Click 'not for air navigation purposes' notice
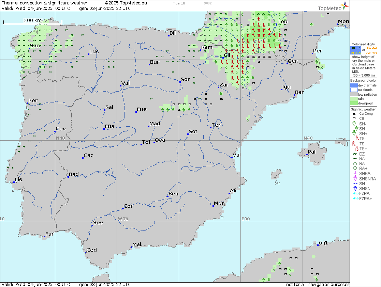The width and height of the screenshot is (381, 287). (318, 284)
